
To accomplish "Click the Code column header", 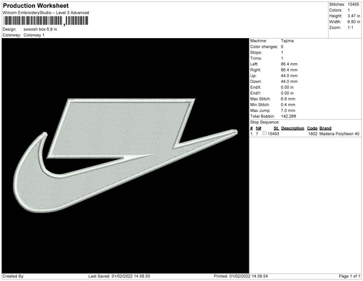I will click(312, 128).
